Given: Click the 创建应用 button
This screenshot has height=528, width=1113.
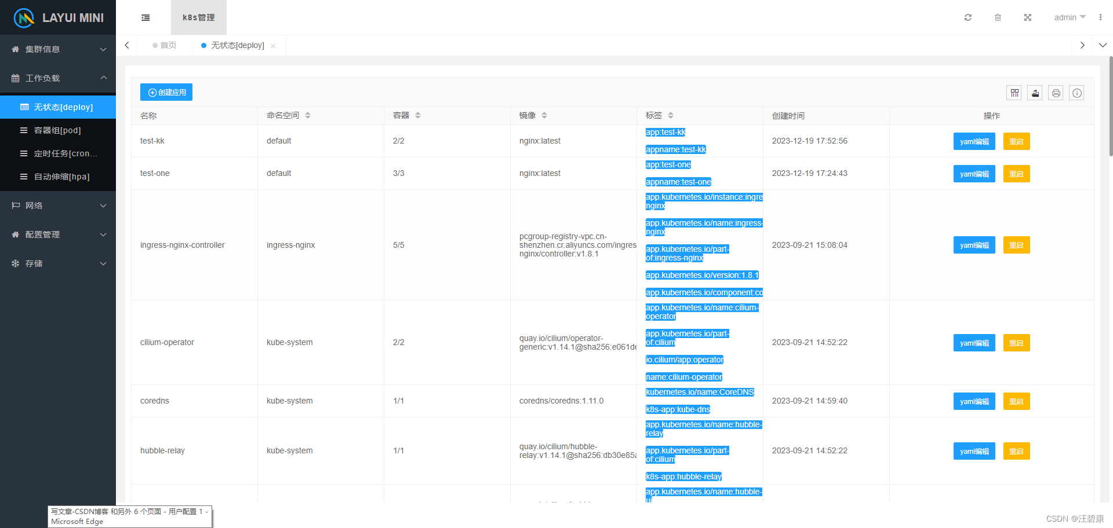Looking at the screenshot, I should point(166,93).
